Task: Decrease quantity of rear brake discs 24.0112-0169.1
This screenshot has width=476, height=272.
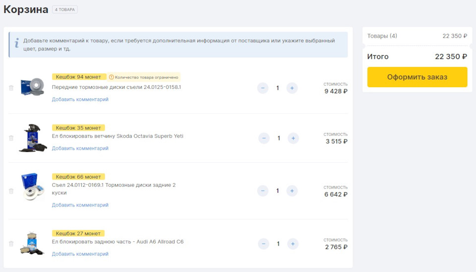Action: (x=263, y=191)
